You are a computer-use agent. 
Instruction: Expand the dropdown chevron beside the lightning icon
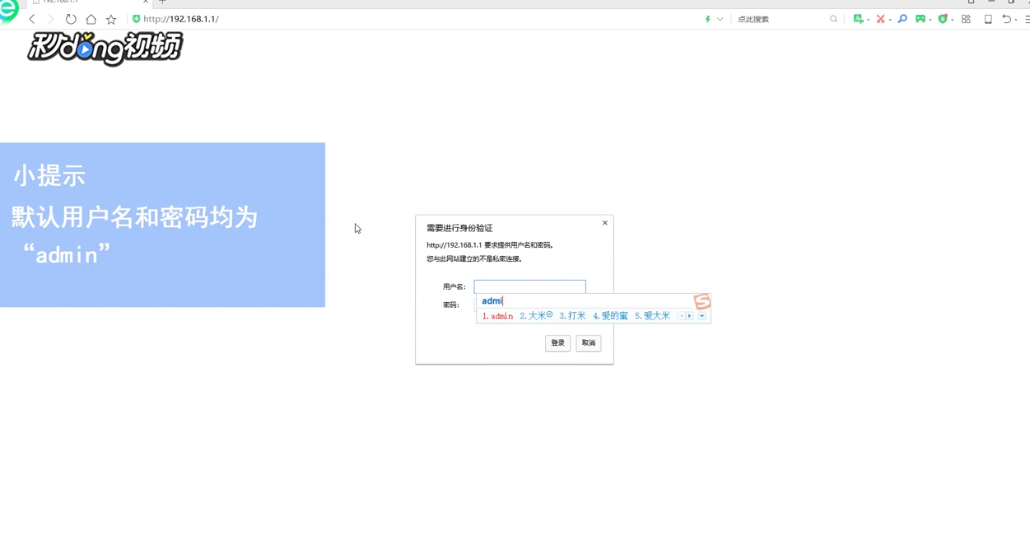coord(720,19)
